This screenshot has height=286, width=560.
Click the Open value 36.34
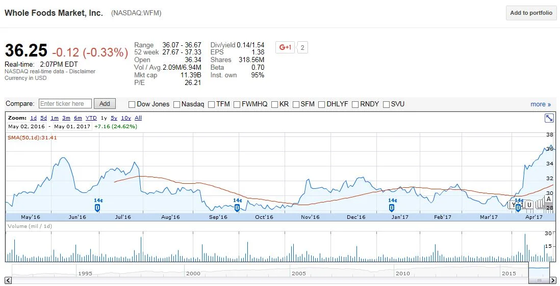click(193, 60)
